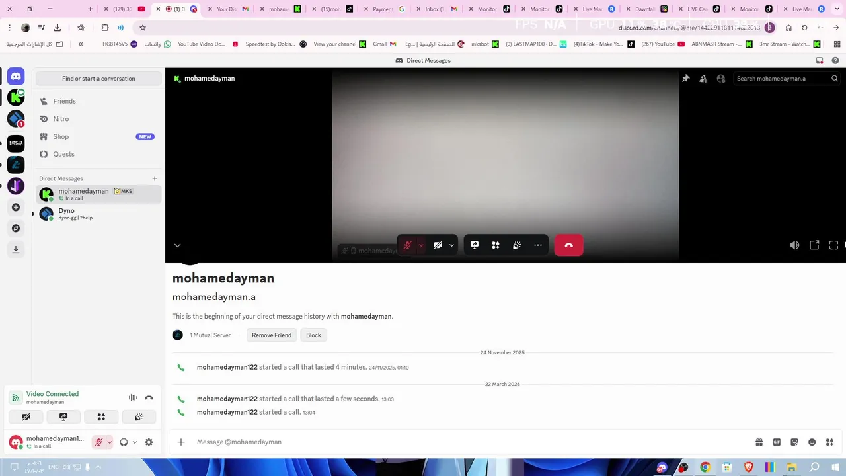Screen dimensions: 846x476
Task: Open Shop page
Action: point(98,137)
